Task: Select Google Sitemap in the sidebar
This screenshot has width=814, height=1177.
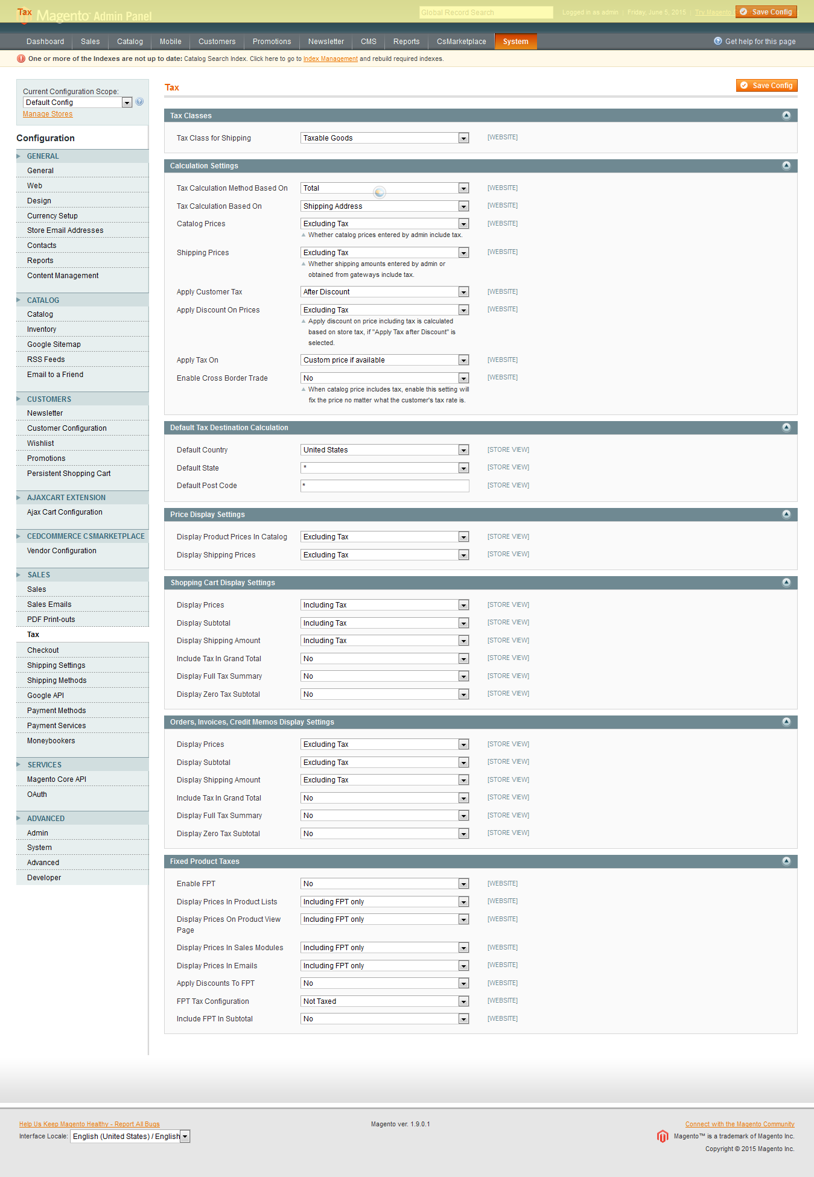Action: coord(82,344)
